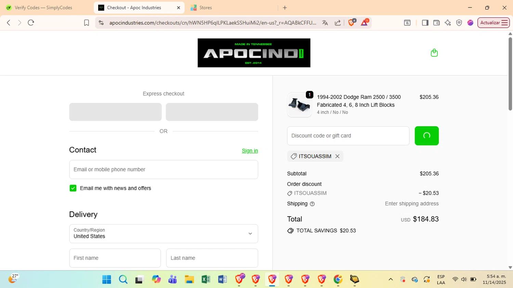Open Microsoft Teams from taskbar
Image resolution: width=513 pixels, height=288 pixels.
click(173, 279)
